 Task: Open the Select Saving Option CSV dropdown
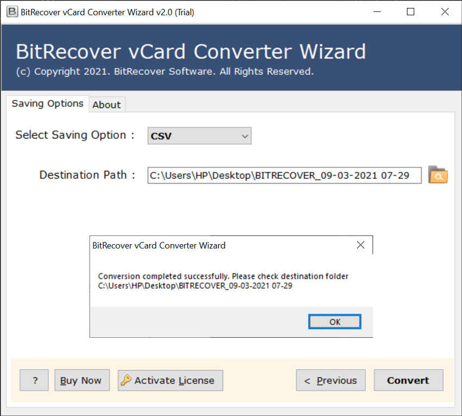coord(199,135)
